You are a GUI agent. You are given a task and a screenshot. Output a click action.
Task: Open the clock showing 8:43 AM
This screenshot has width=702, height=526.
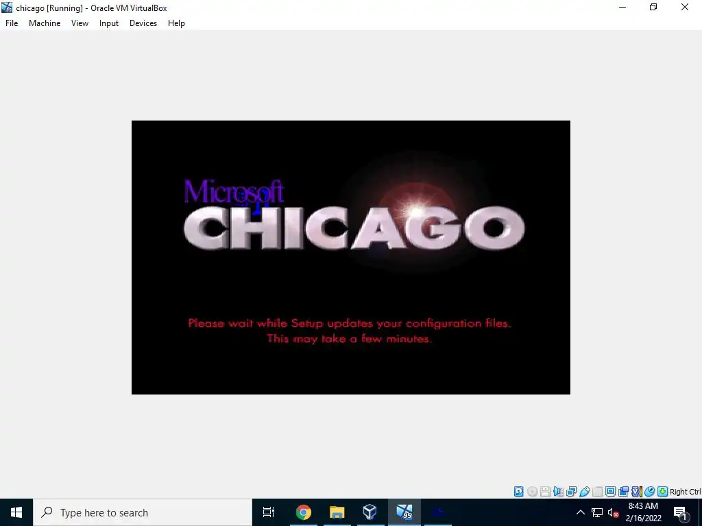643,512
